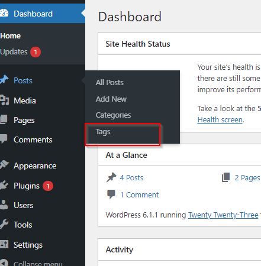The image size is (261, 266).
Task: Follow the Health screen link
Action: [220, 119]
